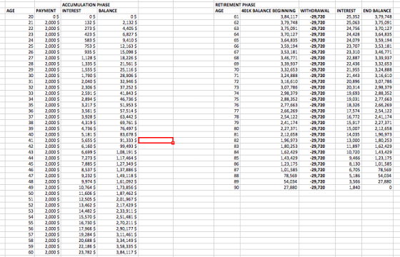Image resolution: width=400 pixels, height=257 pixels.
Task: Click the 401K BALANCE BEGINNING header cell
Action: coord(269,11)
